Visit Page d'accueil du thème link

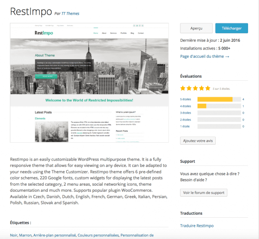205,56
